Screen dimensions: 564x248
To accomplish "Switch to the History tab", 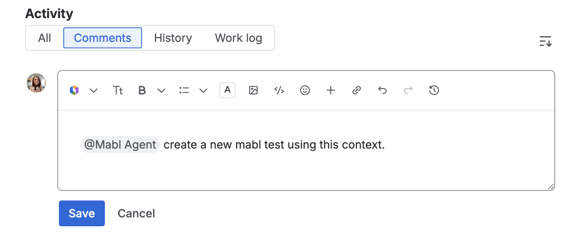I will pyautogui.click(x=173, y=37).
